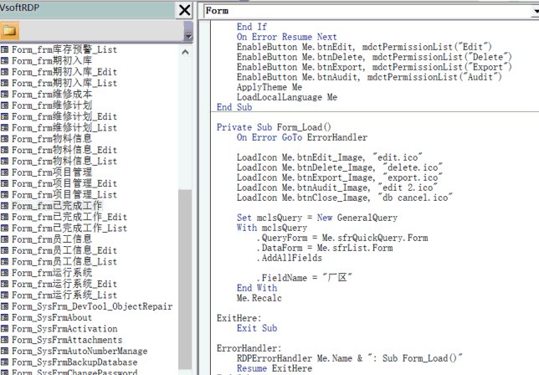The width and height of the screenshot is (539, 375).
Task: Click code line 'Private Sub Form_Load()'
Action: coord(274,127)
